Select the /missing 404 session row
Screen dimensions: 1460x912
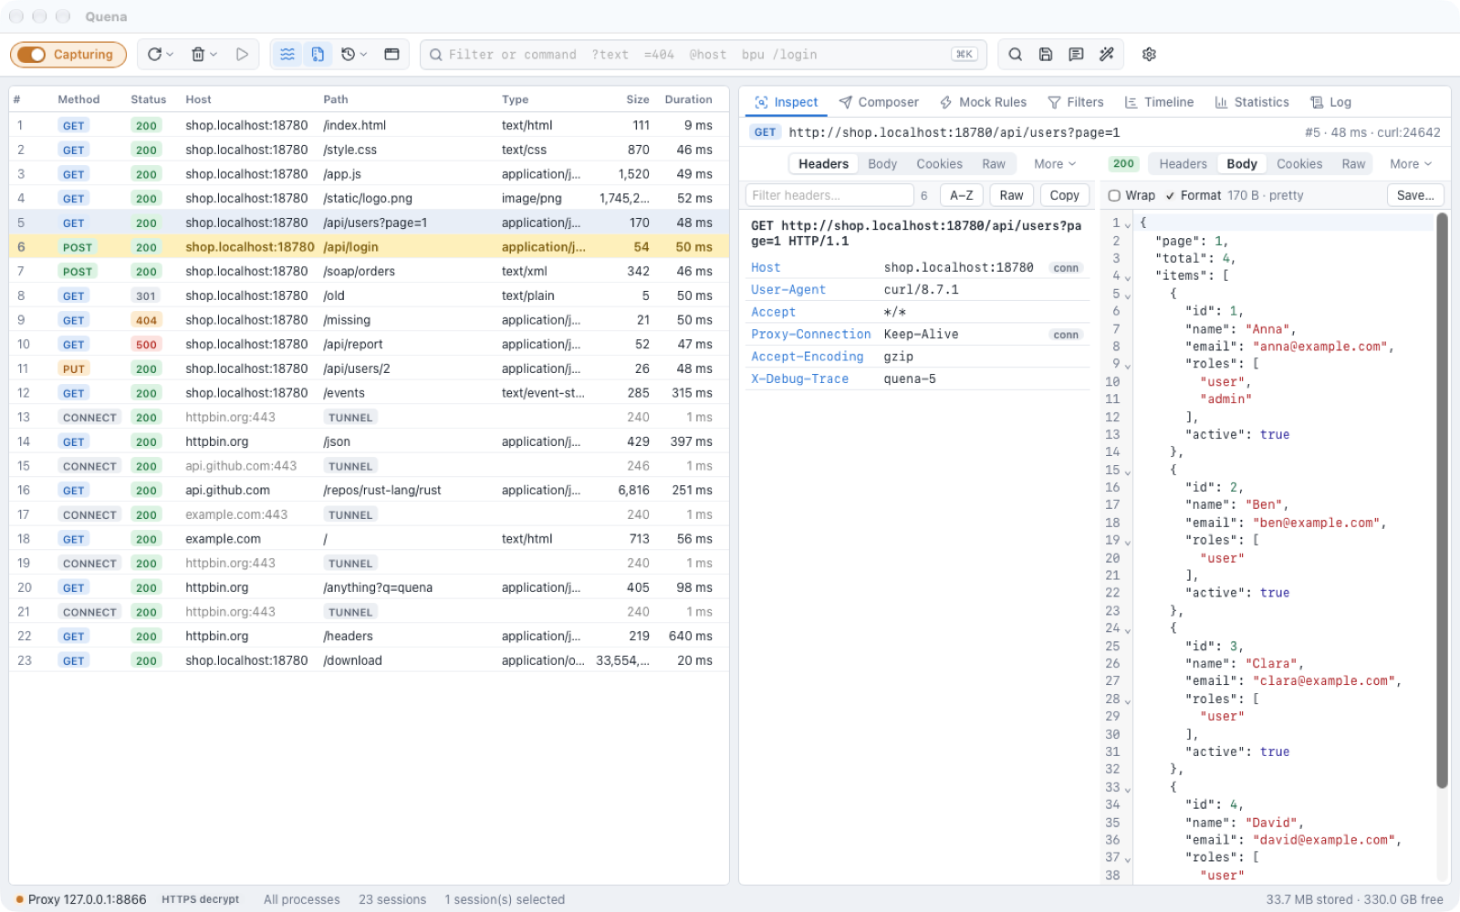[x=369, y=320]
